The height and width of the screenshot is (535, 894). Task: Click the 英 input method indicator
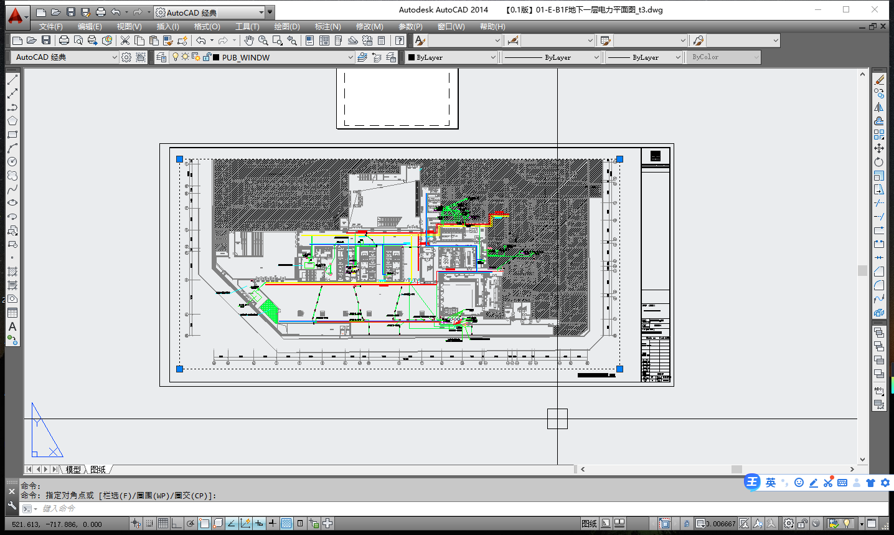click(x=771, y=483)
